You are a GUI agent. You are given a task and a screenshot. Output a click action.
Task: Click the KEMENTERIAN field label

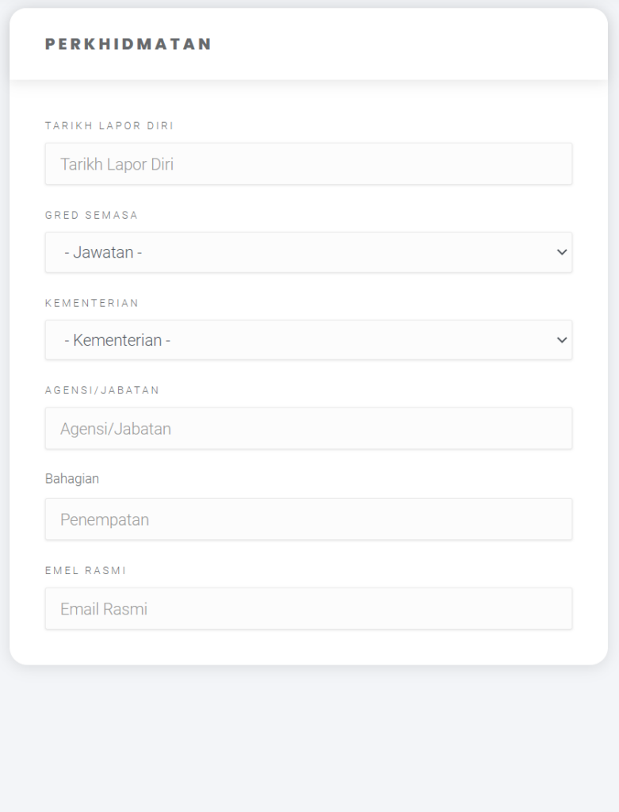pos(92,303)
